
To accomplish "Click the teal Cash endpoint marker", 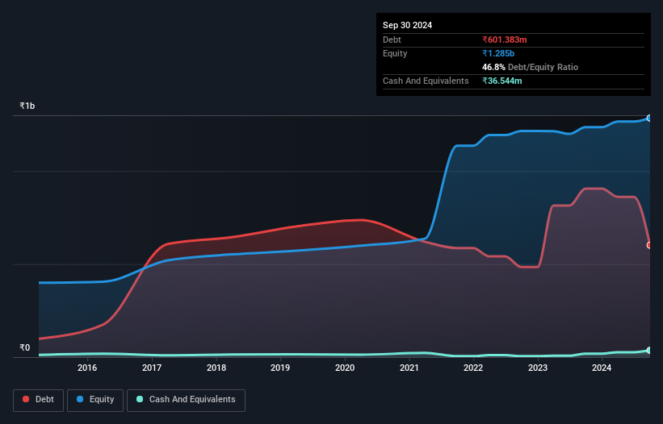I will (x=649, y=350).
